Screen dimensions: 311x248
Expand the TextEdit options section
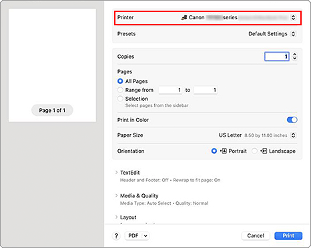tap(116, 173)
